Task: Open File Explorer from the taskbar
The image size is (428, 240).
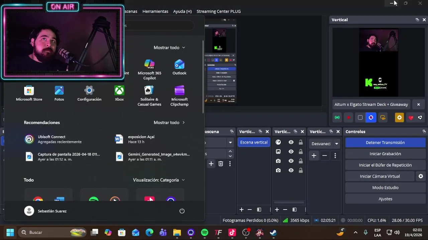Action: [x=177, y=232]
